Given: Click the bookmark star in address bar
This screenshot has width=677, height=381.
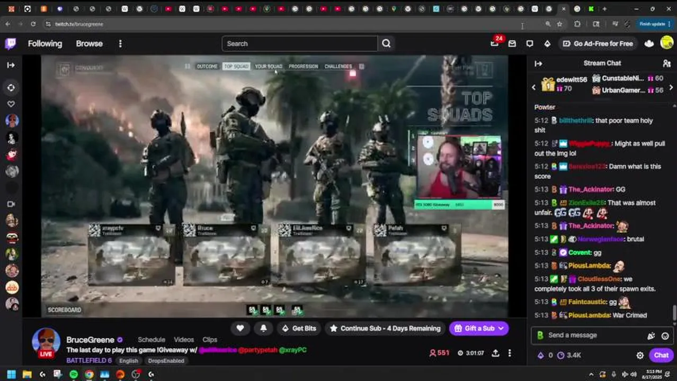Looking at the screenshot, I should 559,24.
